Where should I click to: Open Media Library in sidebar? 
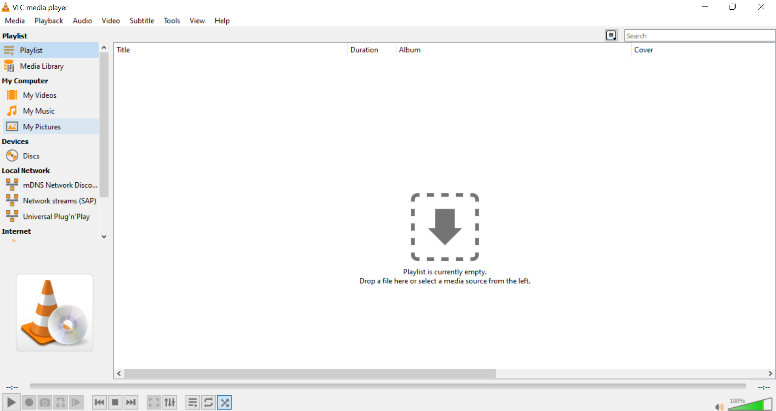[x=49, y=66]
